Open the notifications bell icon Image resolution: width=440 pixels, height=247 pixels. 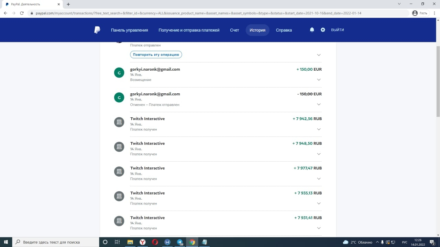312,30
